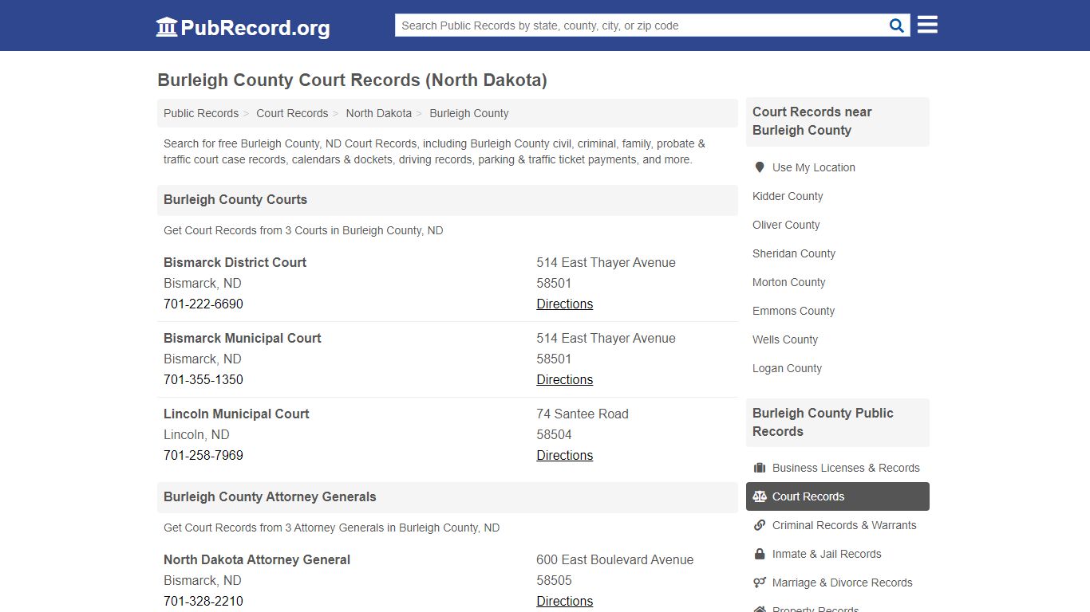Open the Court Records breadcrumb
This screenshot has width=1090, height=612.
click(292, 113)
